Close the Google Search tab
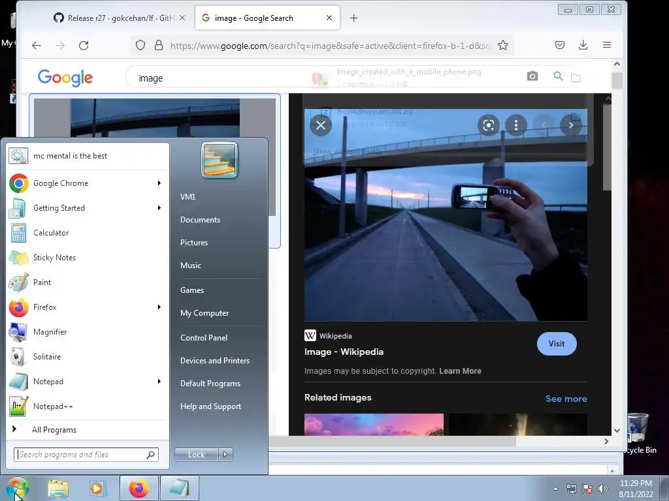 pos(329,18)
